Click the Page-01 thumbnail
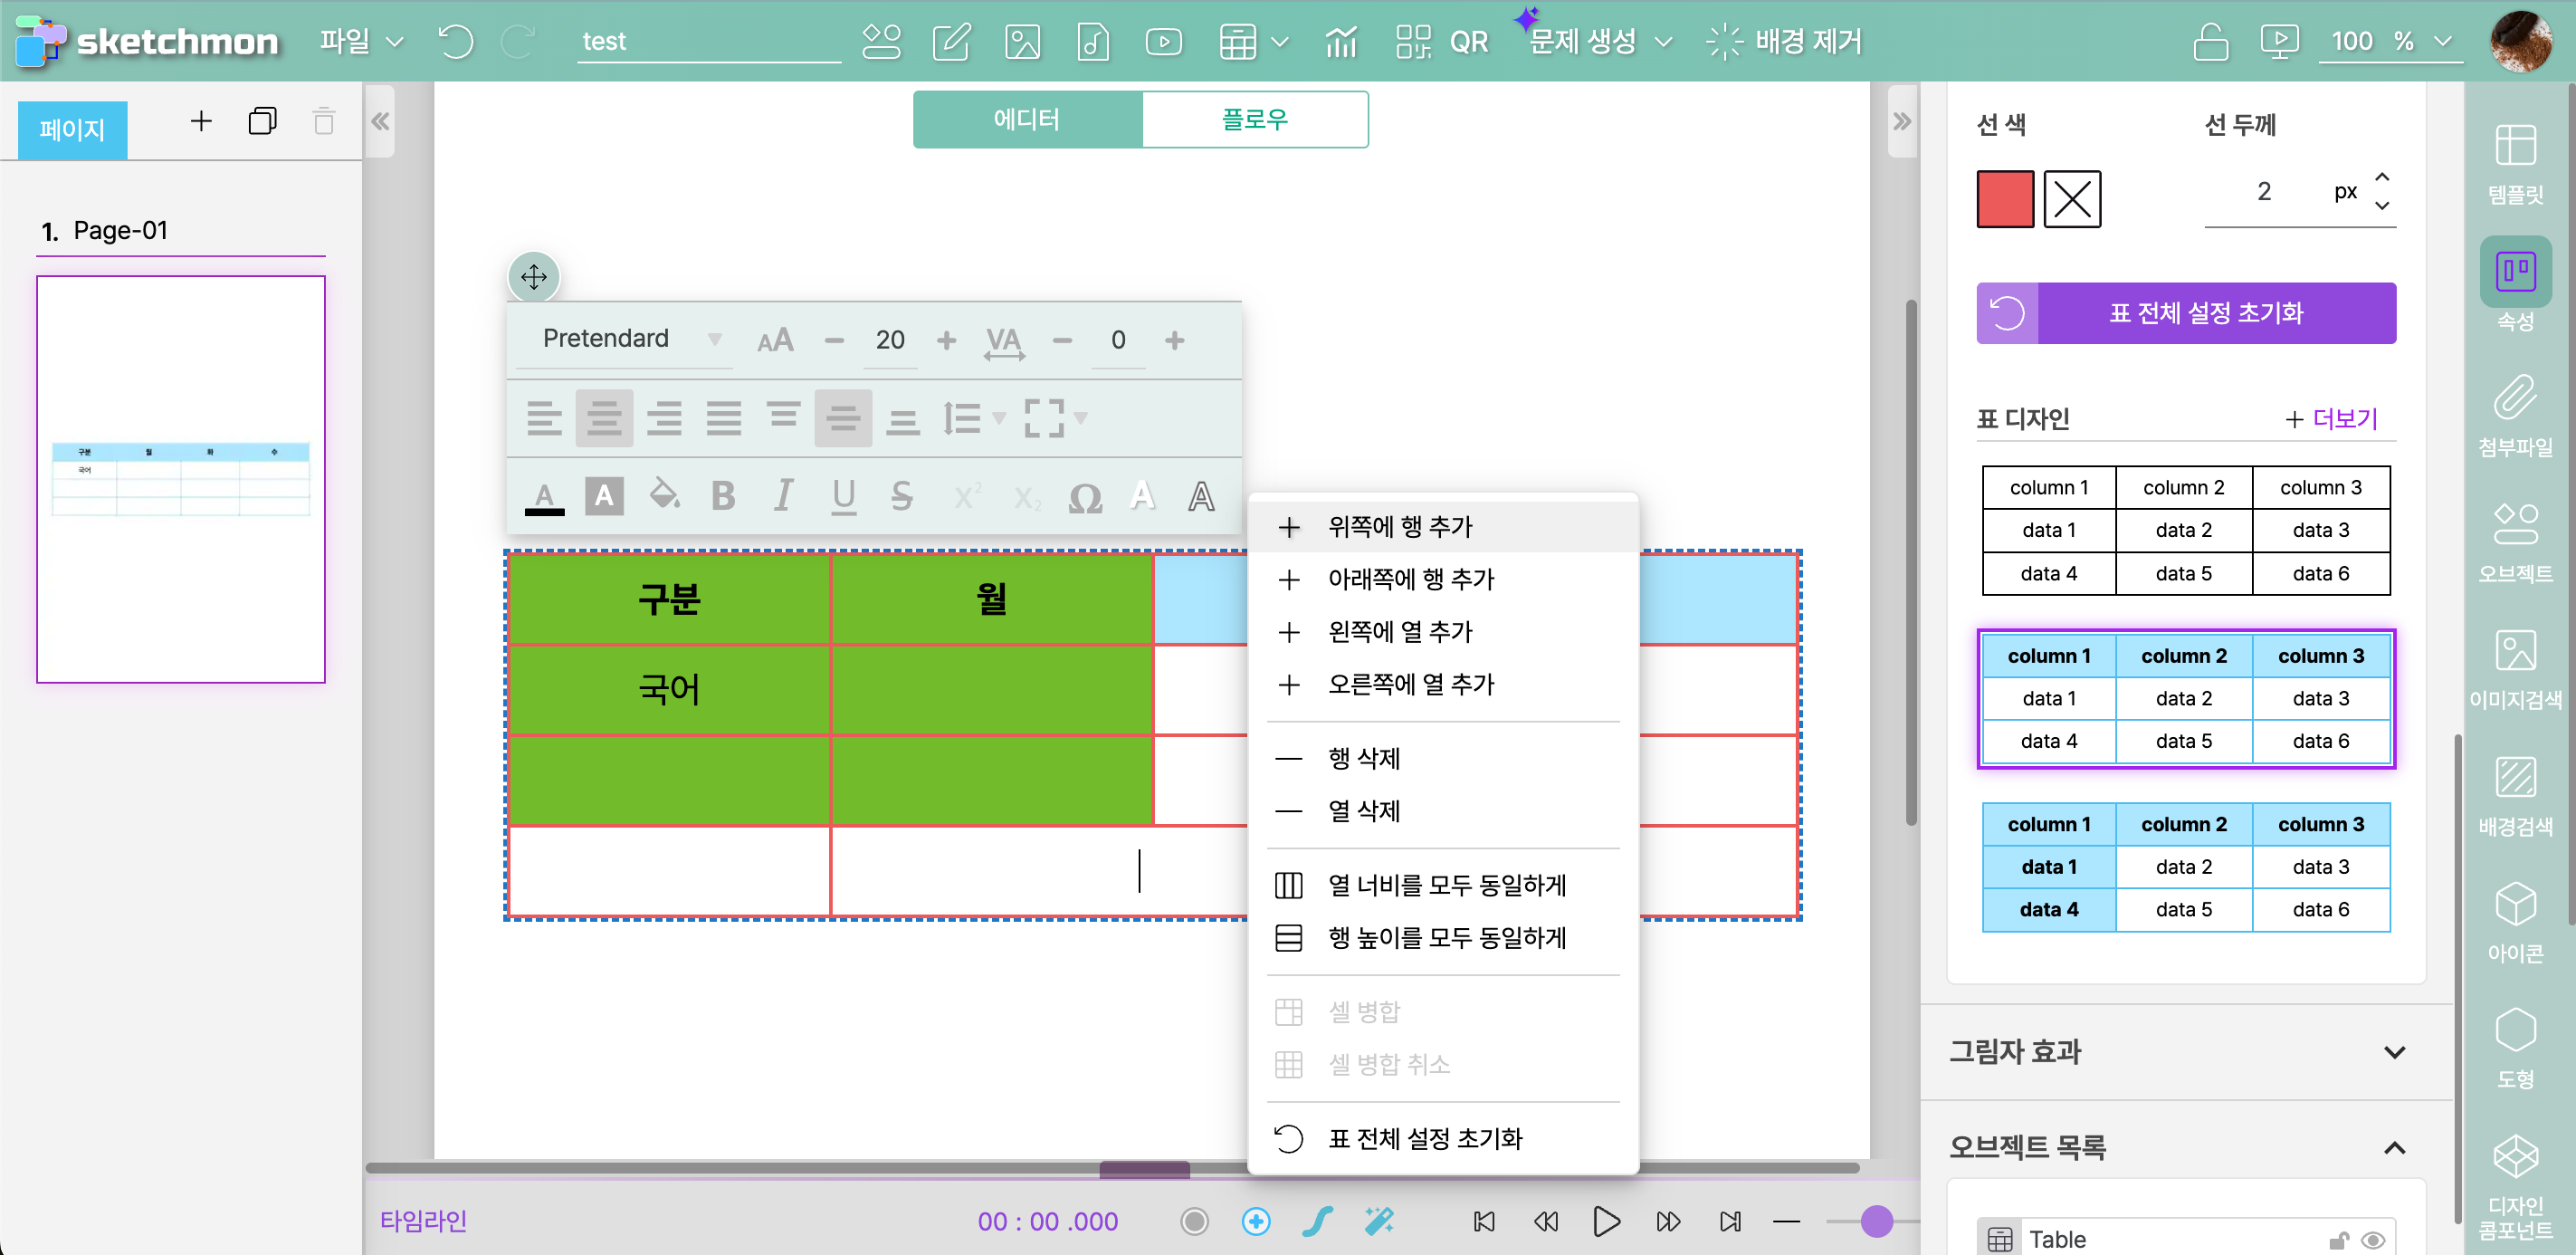 [181, 479]
